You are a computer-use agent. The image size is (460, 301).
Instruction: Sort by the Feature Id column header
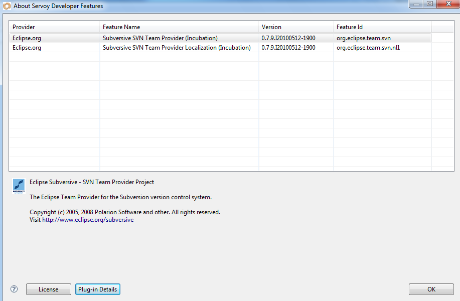(382, 27)
